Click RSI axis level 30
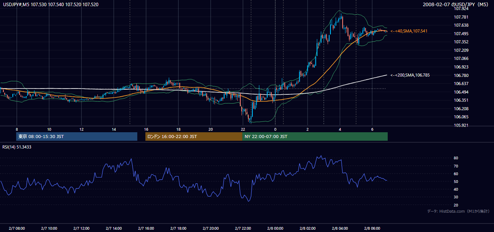494x232 pixels. click(456, 197)
